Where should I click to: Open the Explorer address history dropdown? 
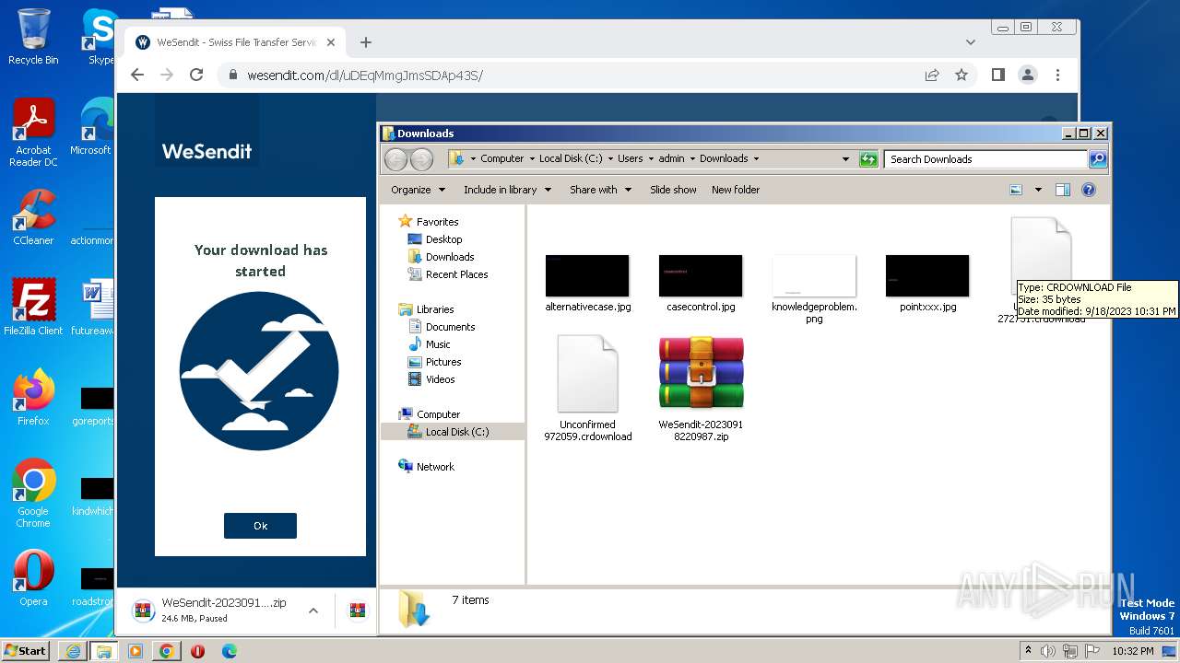tap(845, 159)
